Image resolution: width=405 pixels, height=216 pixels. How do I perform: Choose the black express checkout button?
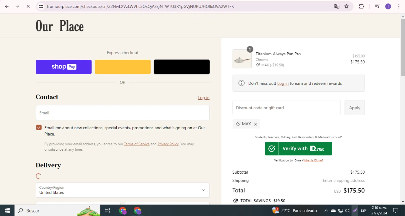[x=182, y=67]
